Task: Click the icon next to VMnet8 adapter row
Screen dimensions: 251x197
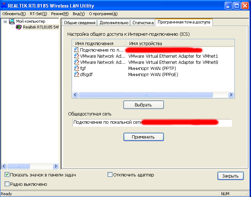Action: click(x=76, y=62)
